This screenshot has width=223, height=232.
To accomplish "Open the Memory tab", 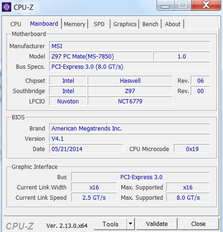I will (74, 24).
